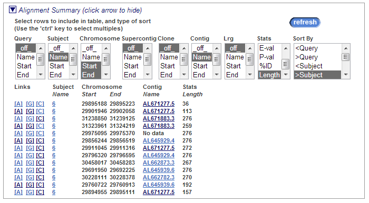Image resolution: width=369 pixels, height=203 pixels.
Task: Choose Name in the Subject list
Action: coord(59,57)
